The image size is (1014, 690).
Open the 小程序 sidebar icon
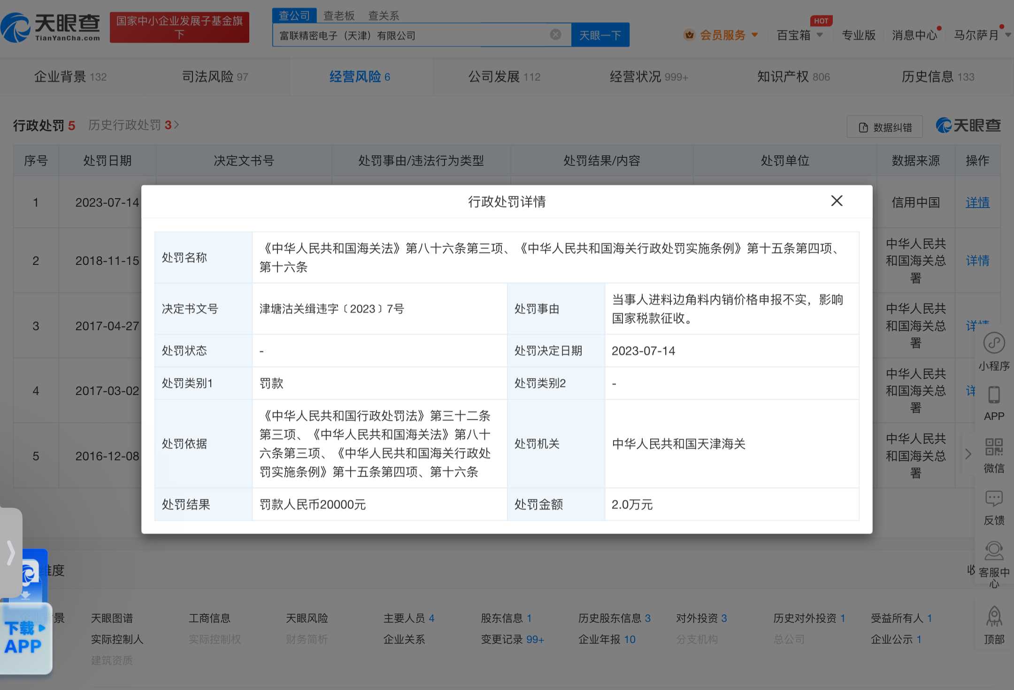tap(994, 343)
